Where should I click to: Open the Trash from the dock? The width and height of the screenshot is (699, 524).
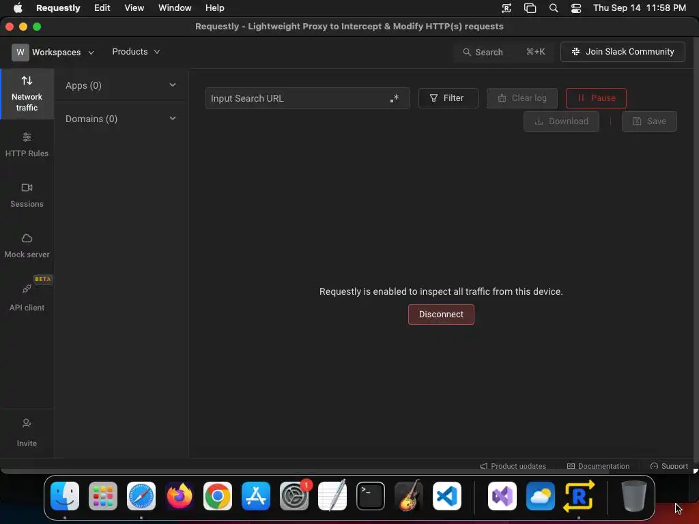(x=634, y=496)
